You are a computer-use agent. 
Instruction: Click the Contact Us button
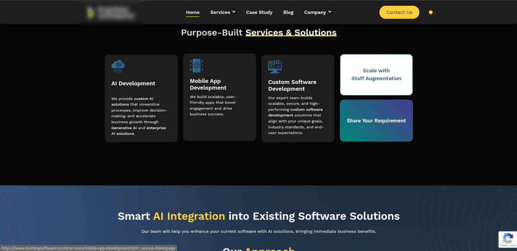399,12
